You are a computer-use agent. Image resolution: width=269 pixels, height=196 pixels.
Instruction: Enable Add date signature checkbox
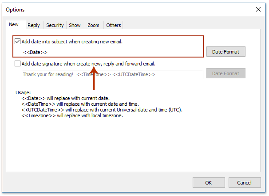point(18,64)
